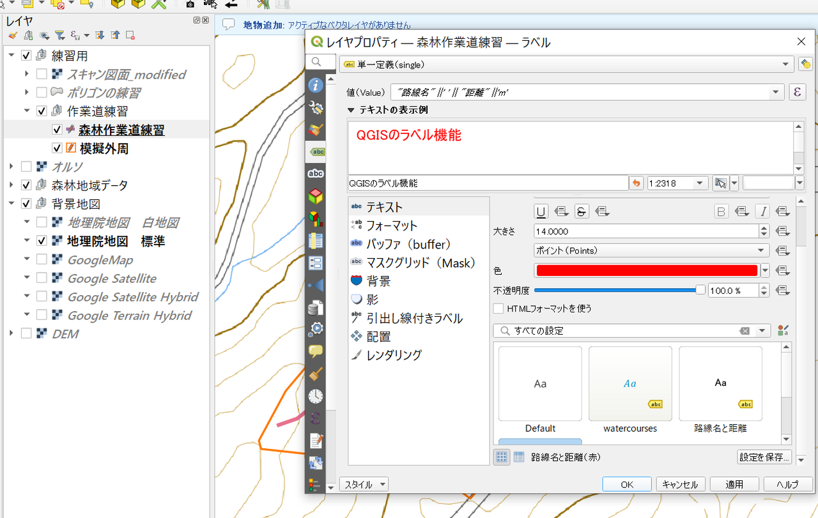818x518 pixels.
Task: Open the style manager icon beside search
Action: pyautogui.click(x=783, y=331)
